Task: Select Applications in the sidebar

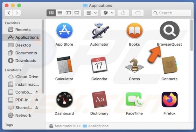Action: tap(21, 37)
